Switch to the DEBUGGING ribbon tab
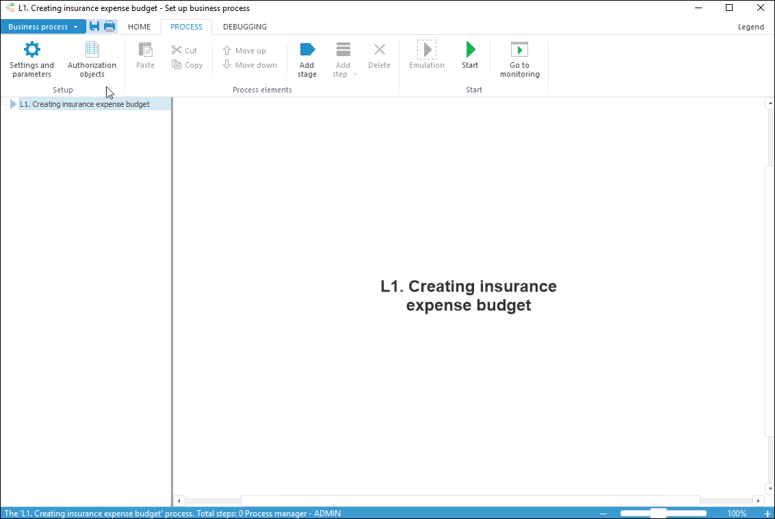Viewport: 775px width, 519px height. coord(245,27)
